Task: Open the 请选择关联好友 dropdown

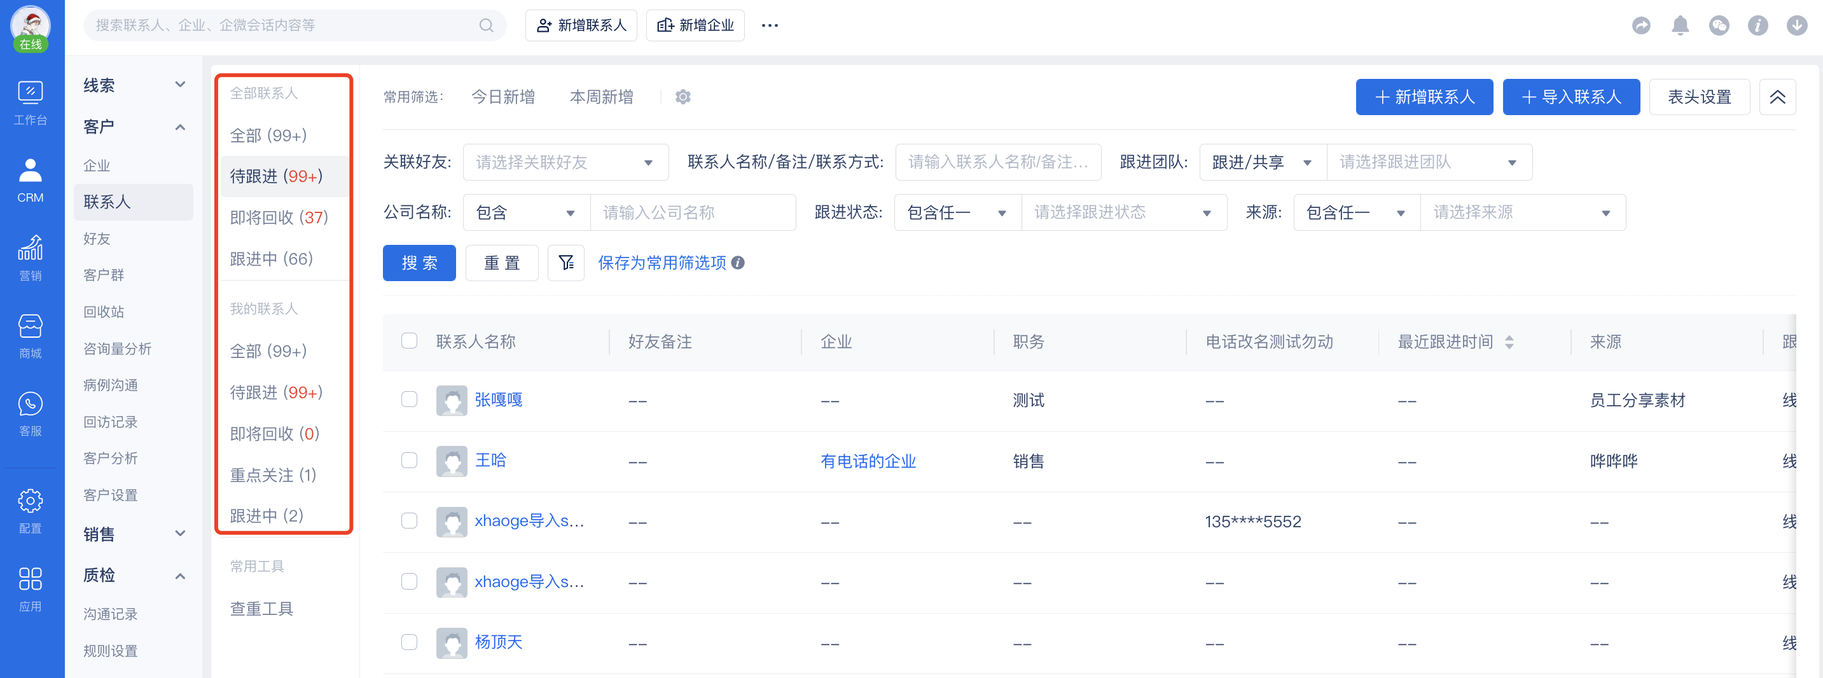Action: tap(565, 163)
